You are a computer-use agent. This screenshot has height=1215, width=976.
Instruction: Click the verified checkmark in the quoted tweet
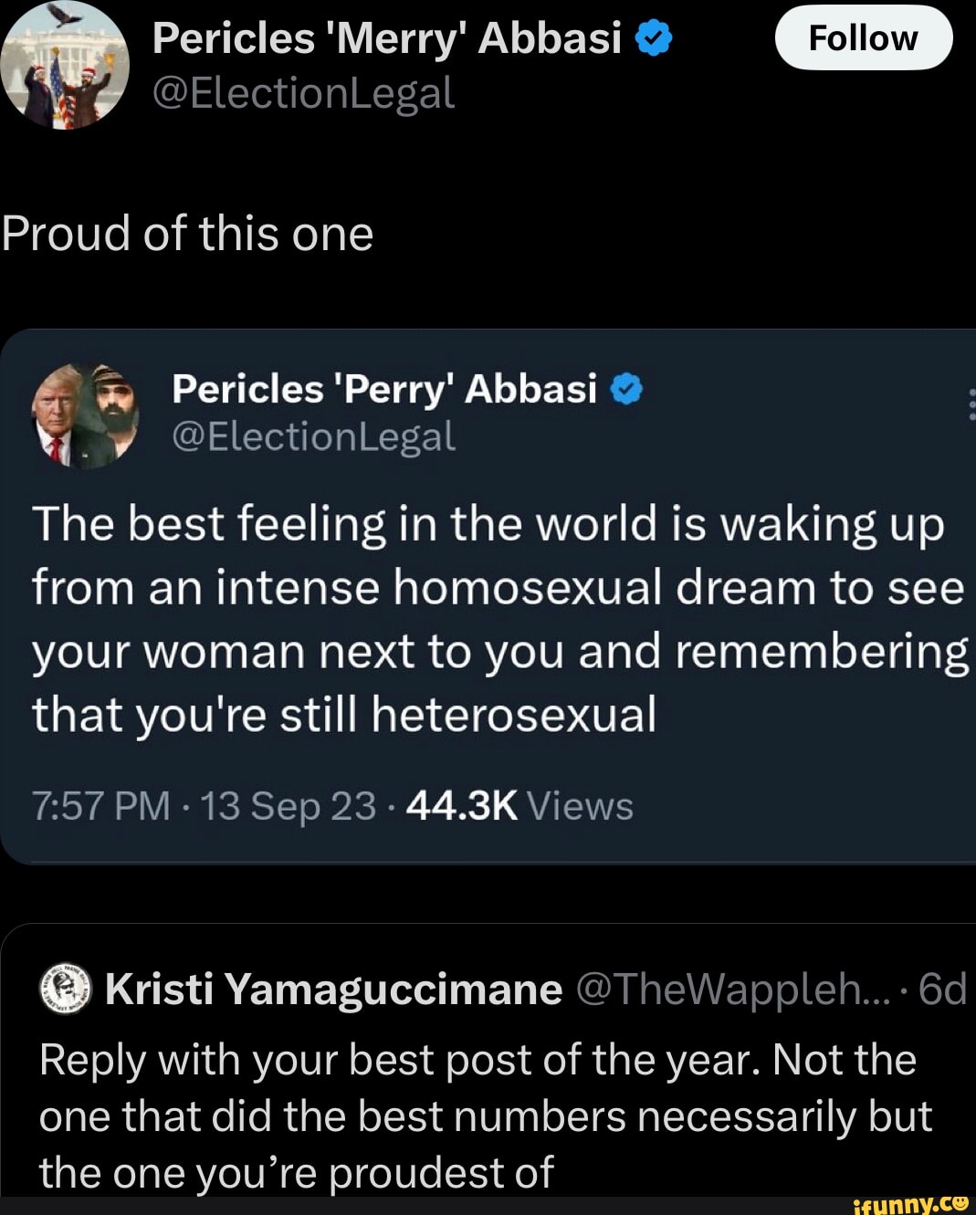[627, 389]
